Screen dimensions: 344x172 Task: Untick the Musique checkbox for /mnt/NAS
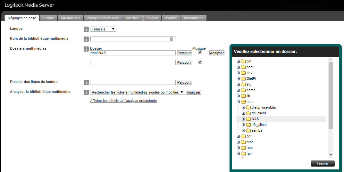(x=200, y=52)
